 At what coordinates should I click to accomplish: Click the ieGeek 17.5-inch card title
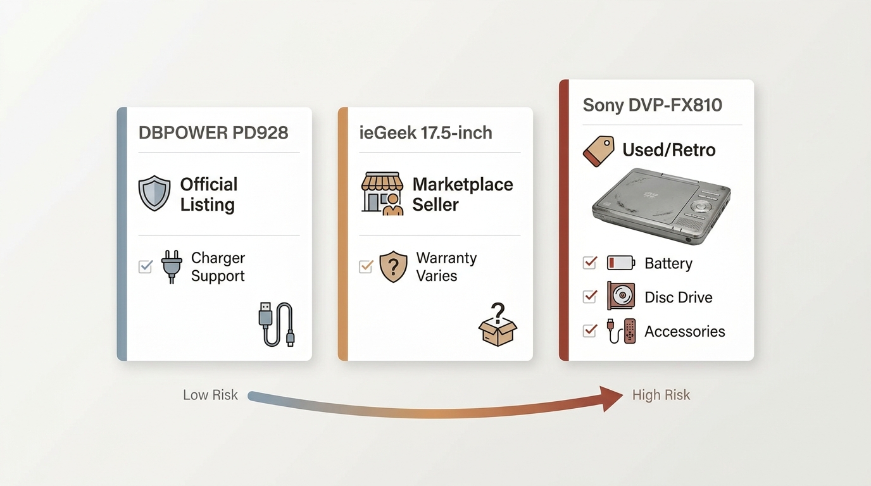tap(425, 133)
